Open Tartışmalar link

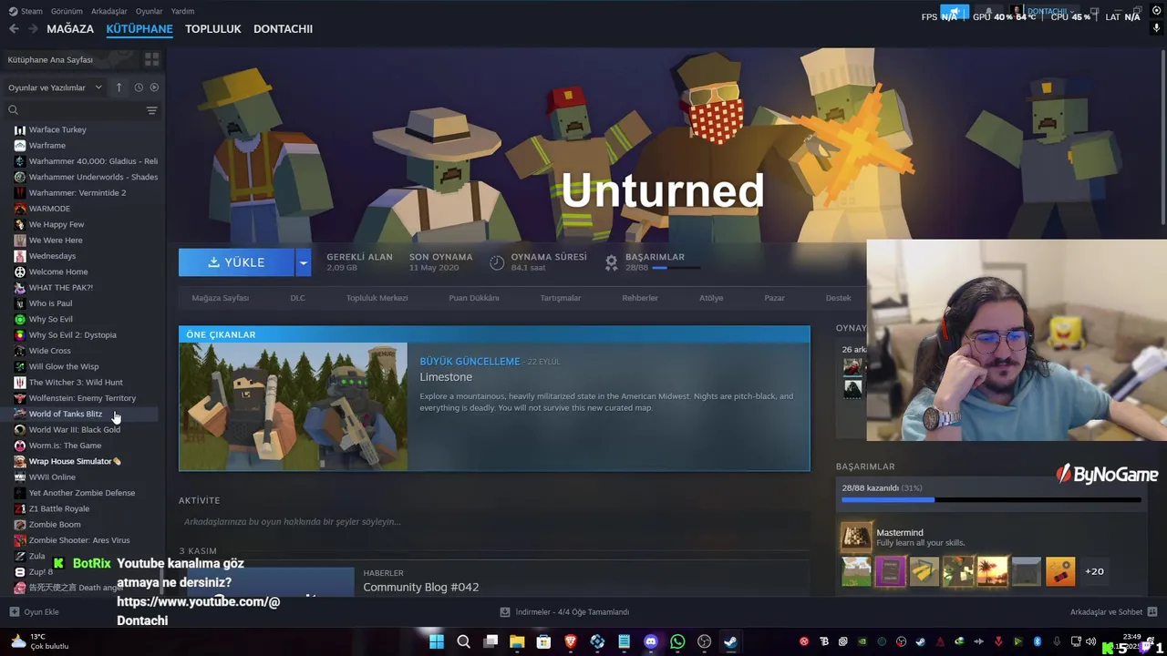(560, 298)
